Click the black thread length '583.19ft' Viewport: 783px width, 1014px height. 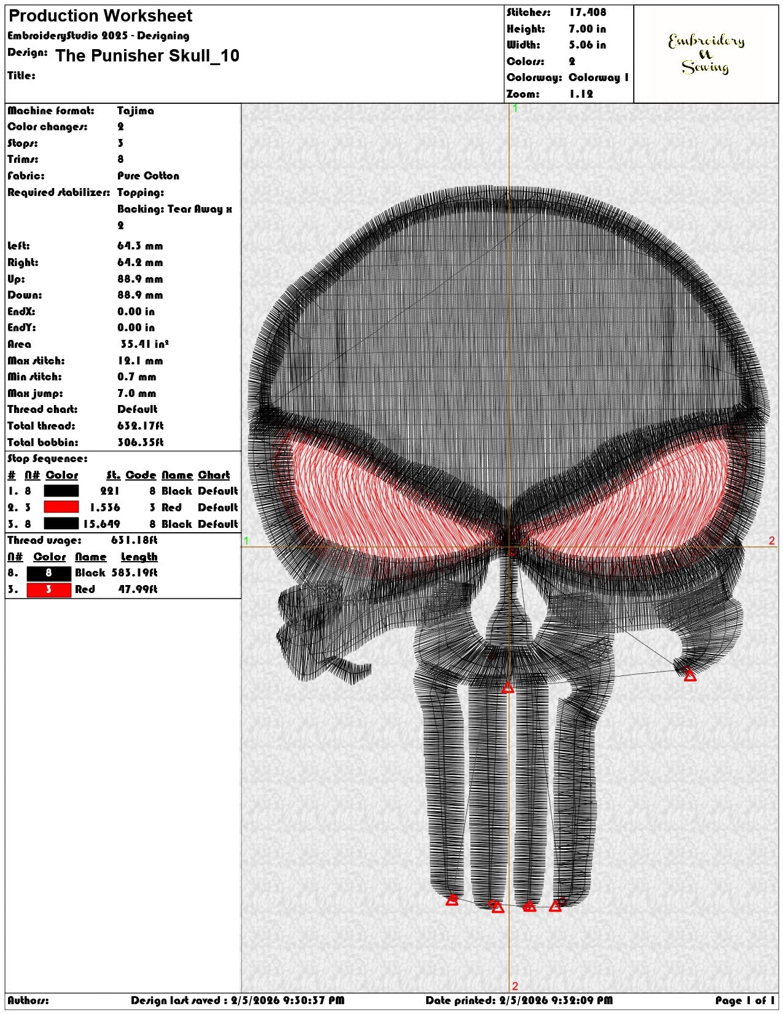click(134, 573)
